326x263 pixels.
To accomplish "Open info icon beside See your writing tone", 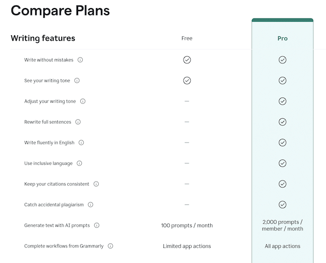I will [x=77, y=80].
